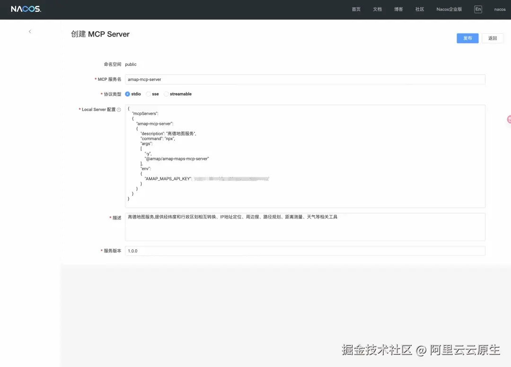Viewport: 511px width, 367px height.
Task: Click the "command": "npx" line in JSON
Action: pyautogui.click(x=158, y=139)
